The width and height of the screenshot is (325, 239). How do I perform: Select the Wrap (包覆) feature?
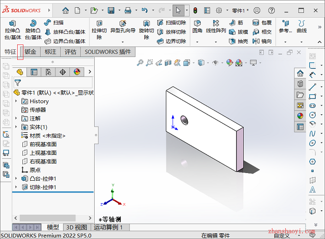pos(262,22)
